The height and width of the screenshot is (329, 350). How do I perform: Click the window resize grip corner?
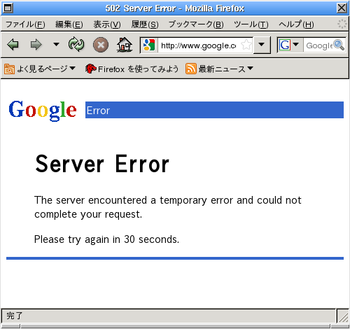pyautogui.click(x=343, y=316)
